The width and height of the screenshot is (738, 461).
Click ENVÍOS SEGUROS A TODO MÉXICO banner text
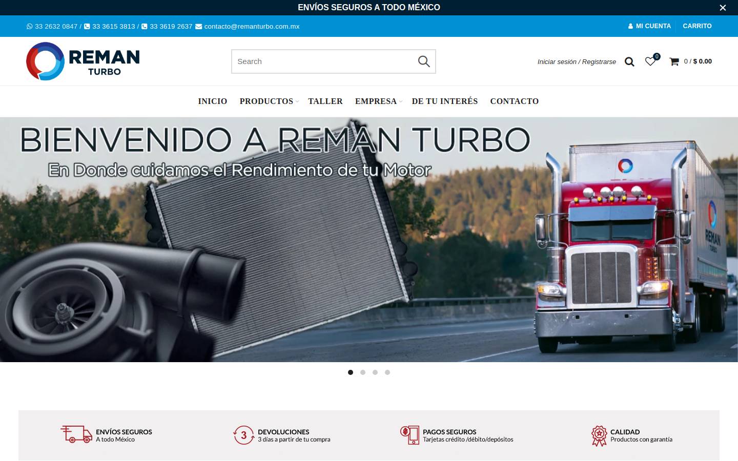369,7
